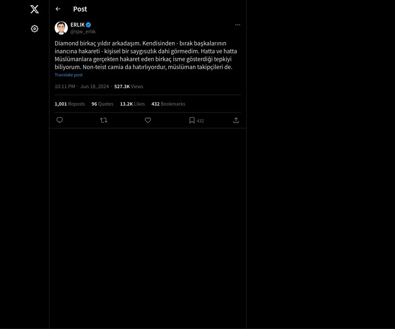View the 1,001 Reposts list
This screenshot has height=329, width=395.
(x=70, y=104)
